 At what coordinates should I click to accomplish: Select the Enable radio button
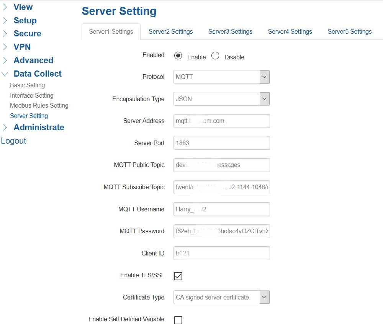pyautogui.click(x=178, y=56)
